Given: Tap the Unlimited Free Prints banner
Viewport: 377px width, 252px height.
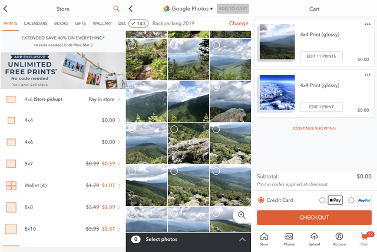Looking at the screenshot, I should tap(63, 71).
